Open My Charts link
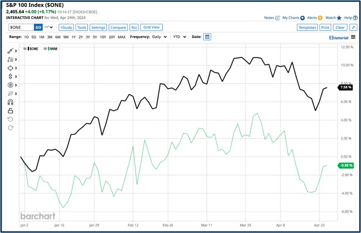The height and width of the screenshot is (233, 361). 291,18
